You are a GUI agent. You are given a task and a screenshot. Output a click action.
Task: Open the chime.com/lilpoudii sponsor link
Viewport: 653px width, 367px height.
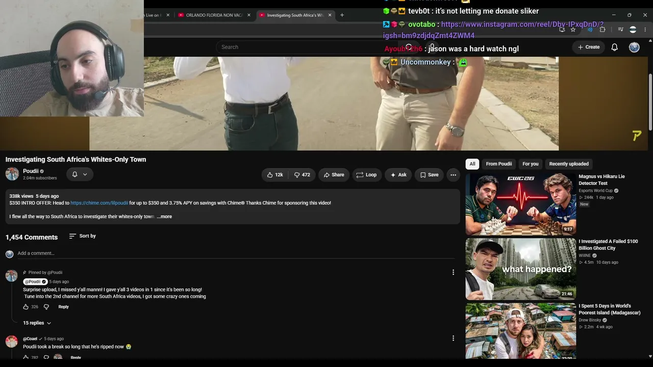(x=99, y=203)
